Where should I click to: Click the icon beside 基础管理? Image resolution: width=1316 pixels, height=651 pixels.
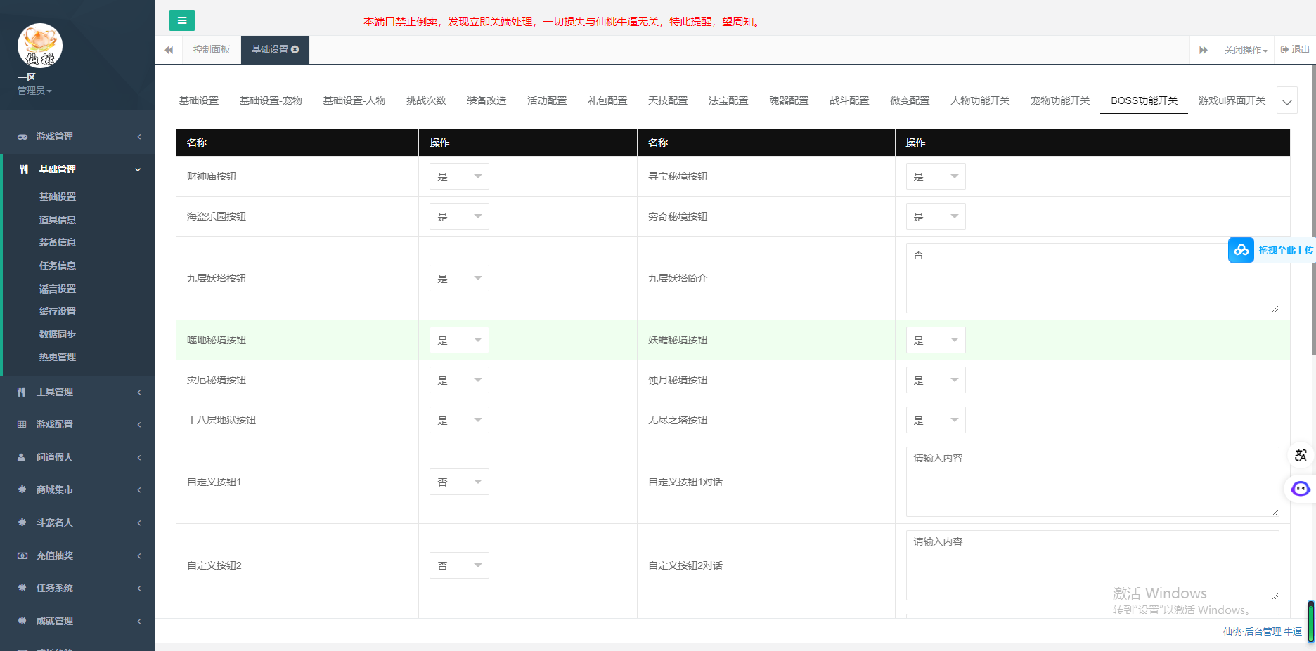(24, 169)
